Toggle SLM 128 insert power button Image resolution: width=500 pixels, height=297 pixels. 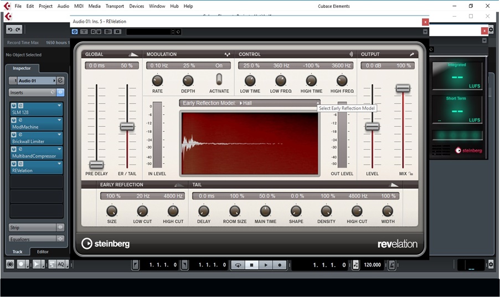(14, 106)
